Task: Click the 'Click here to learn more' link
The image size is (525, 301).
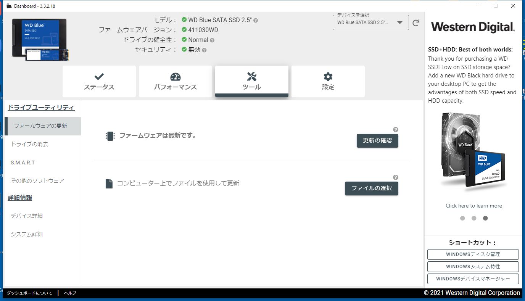Action: [x=474, y=206]
